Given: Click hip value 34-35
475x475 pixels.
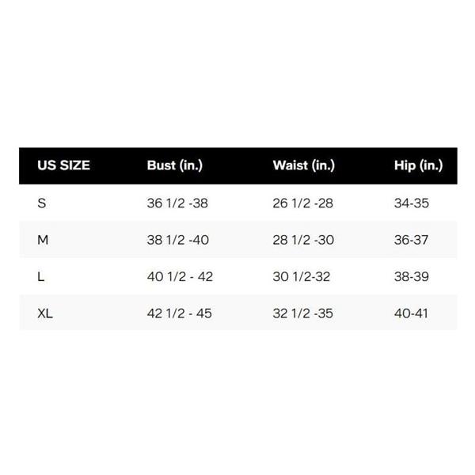Looking at the screenshot, I should tap(411, 203).
